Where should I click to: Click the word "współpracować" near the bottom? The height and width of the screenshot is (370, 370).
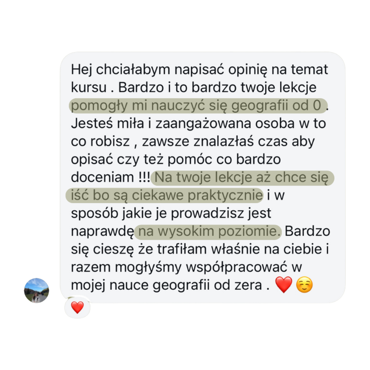click(236, 267)
